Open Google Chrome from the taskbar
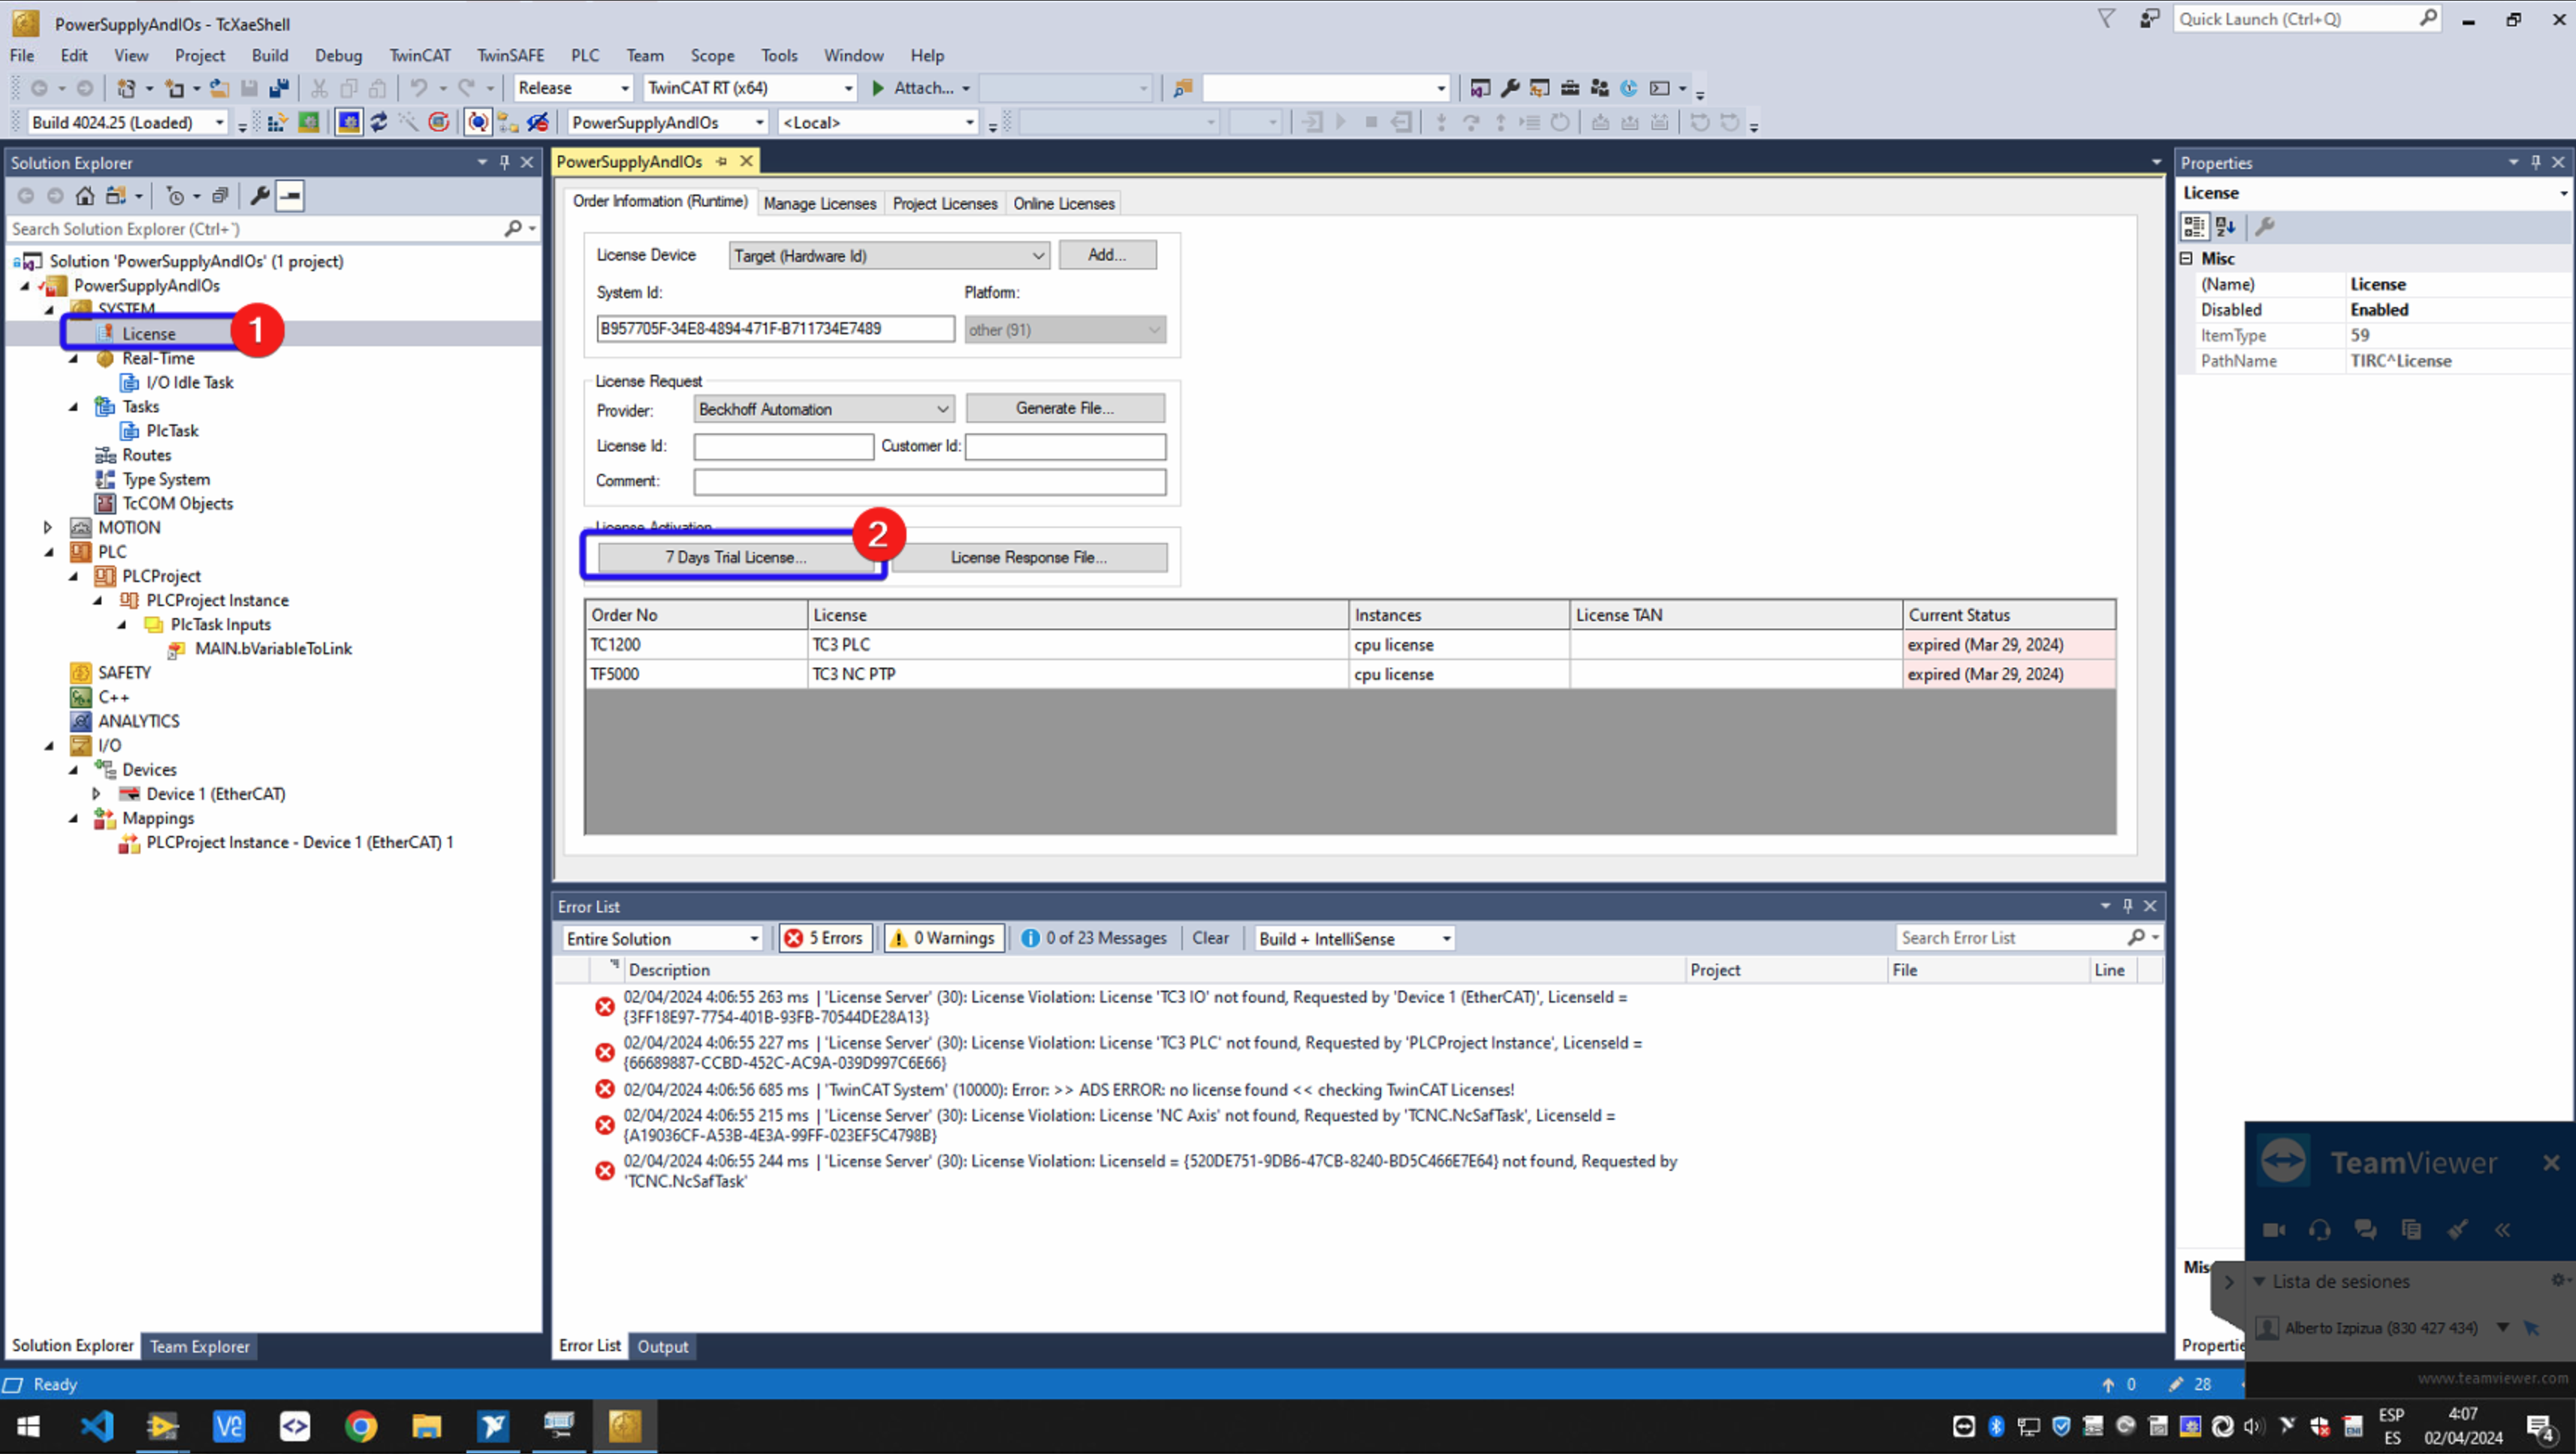The image size is (2576, 1454). [361, 1426]
